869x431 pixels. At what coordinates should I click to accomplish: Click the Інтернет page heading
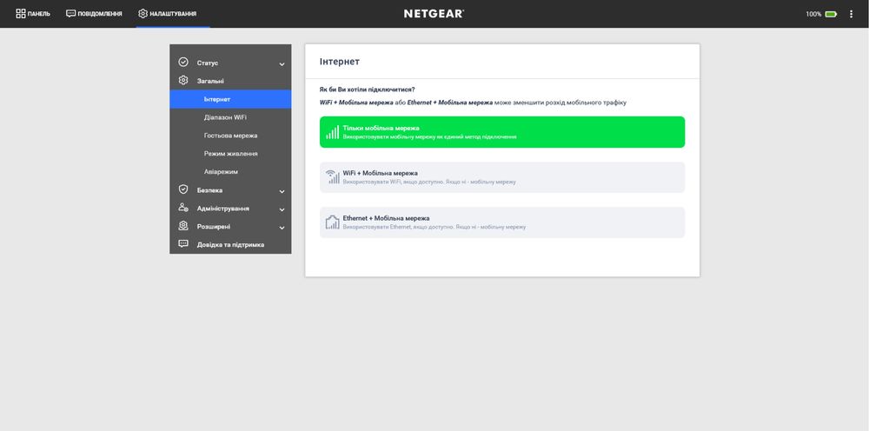339,62
